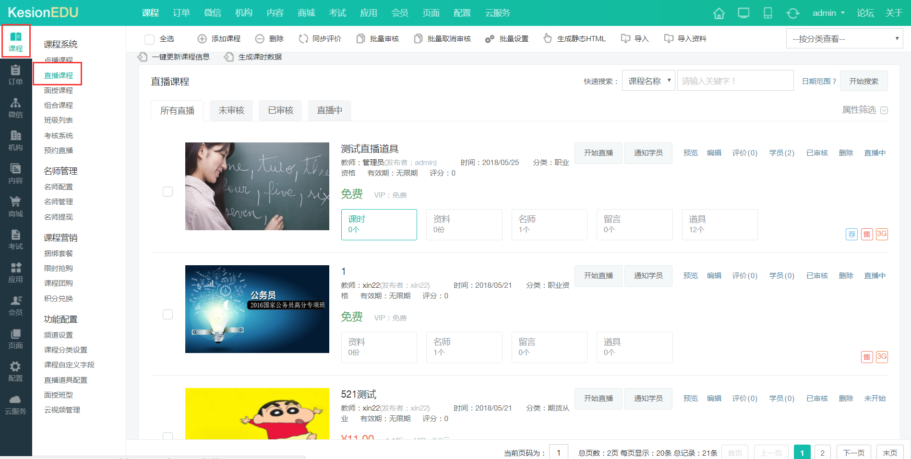
Task: Click the sync refresh icon top right
Action: click(792, 13)
